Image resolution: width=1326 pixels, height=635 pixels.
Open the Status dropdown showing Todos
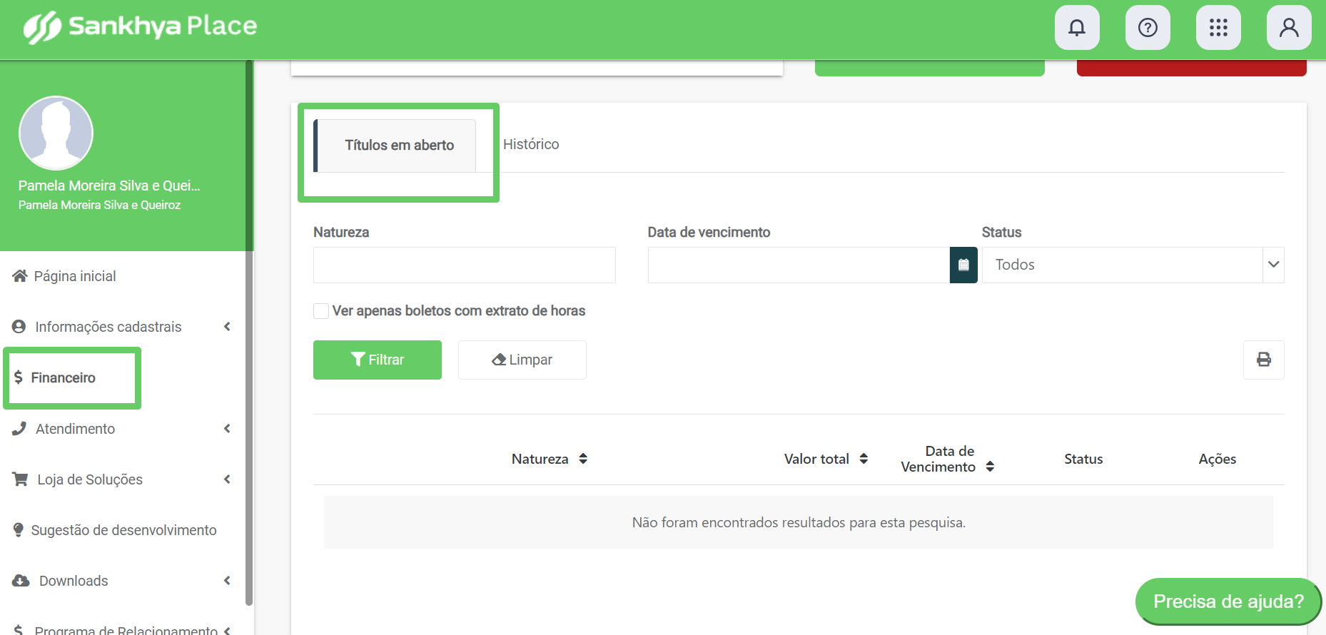1133,265
